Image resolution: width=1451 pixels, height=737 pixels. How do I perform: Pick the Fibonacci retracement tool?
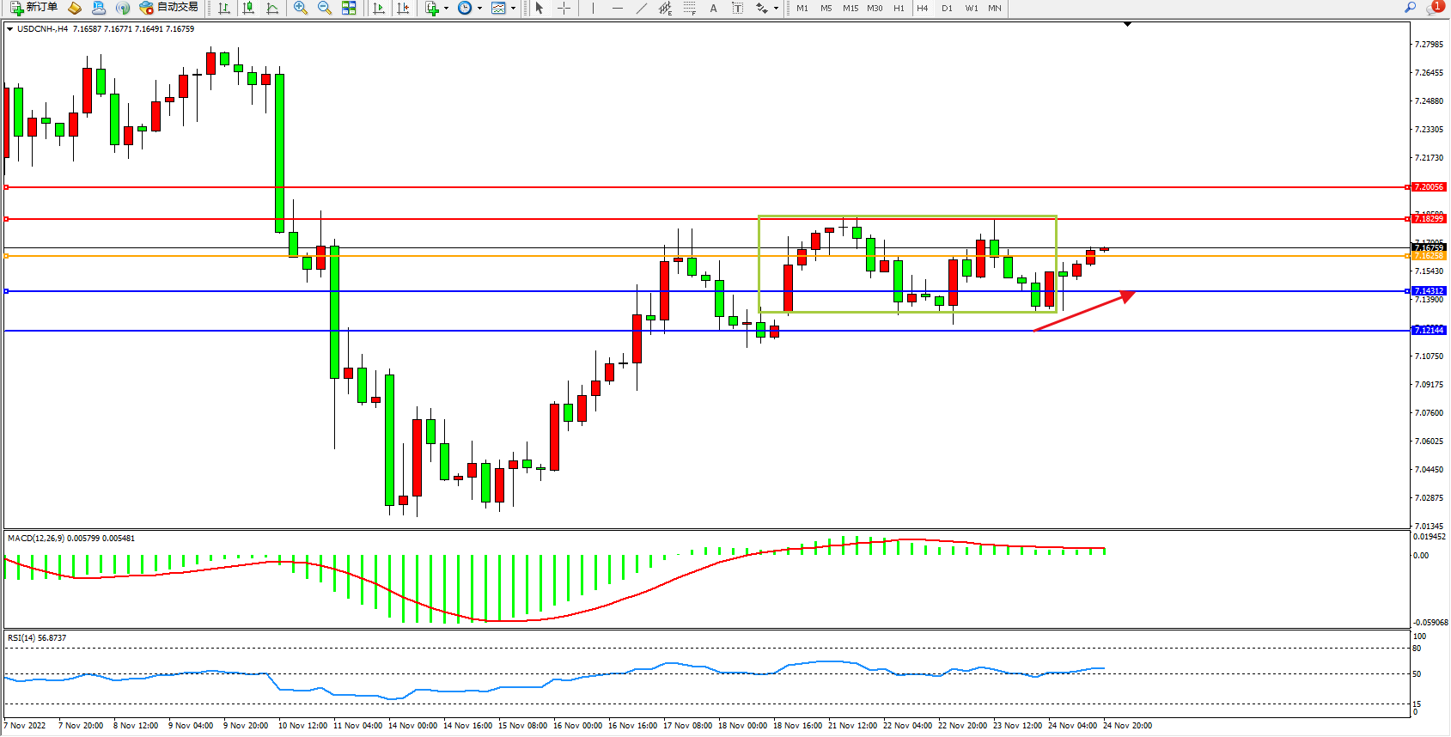689,8
